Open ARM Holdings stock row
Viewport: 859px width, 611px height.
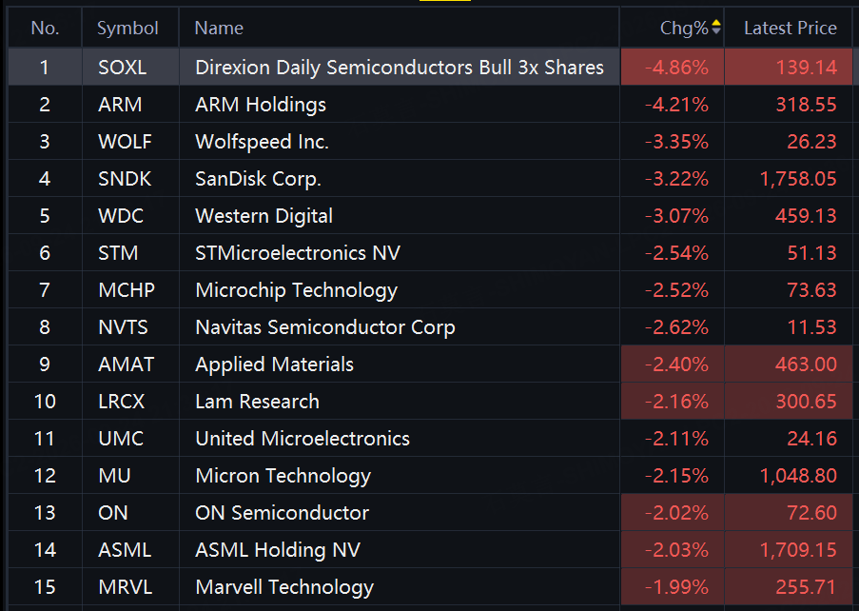coord(430,104)
